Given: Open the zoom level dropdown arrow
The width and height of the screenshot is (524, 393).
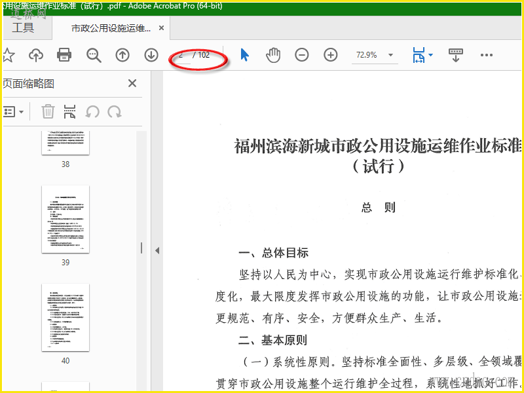Looking at the screenshot, I should (x=390, y=55).
